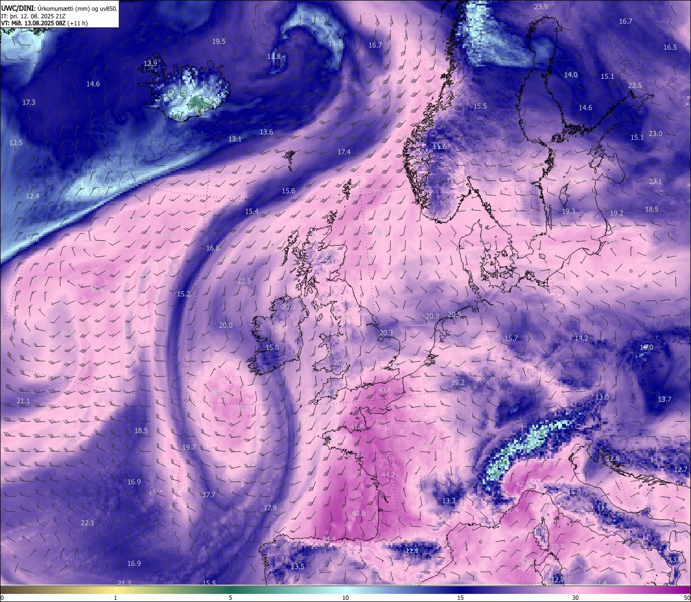Click the 13.3 value label
The height and width of the screenshot is (602, 691).
(x=449, y=501)
